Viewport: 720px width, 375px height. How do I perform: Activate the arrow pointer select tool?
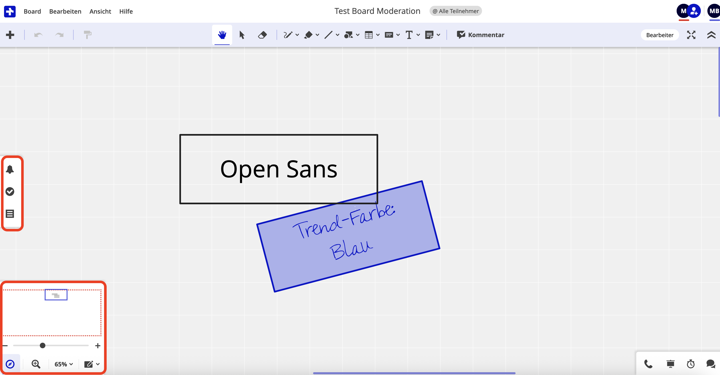(x=242, y=35)
